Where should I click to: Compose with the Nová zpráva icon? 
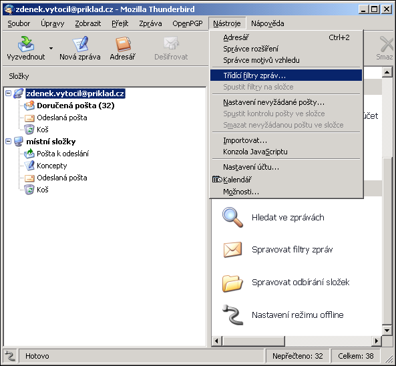pyautogui.click(x=80, y=43)
